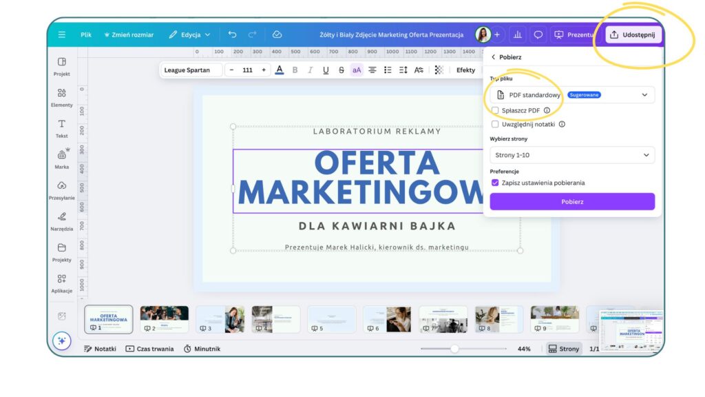Image resolution: width=705 pixels, height=397 pixels.
Task: Adjust the zoom slider handle
Action: coord(454,349)
